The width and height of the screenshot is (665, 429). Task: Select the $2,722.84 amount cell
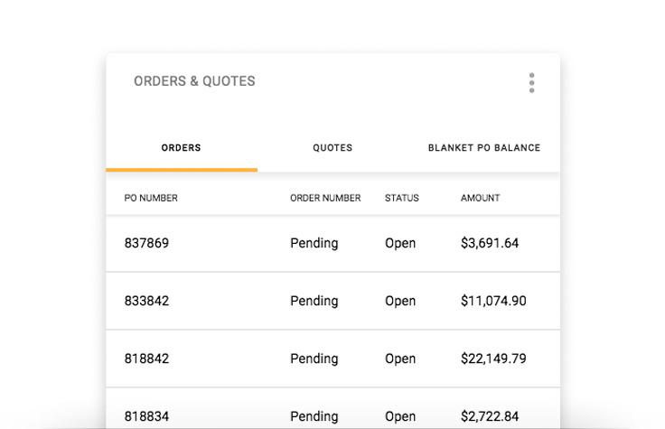coord(490,415)
